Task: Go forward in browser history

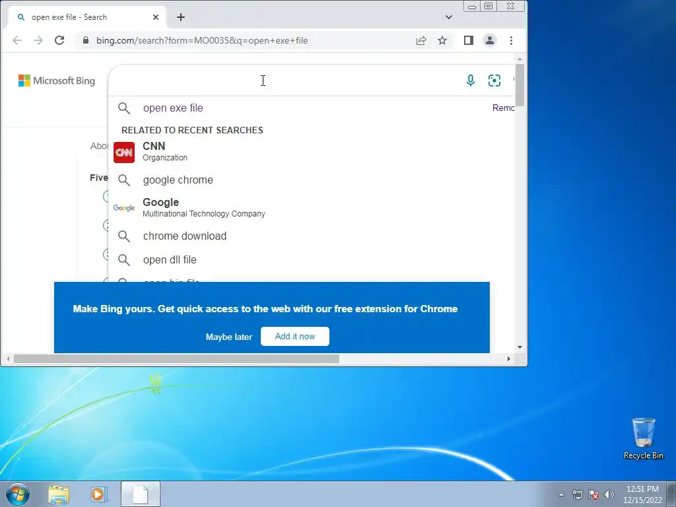Action: [x=38, y=40]
